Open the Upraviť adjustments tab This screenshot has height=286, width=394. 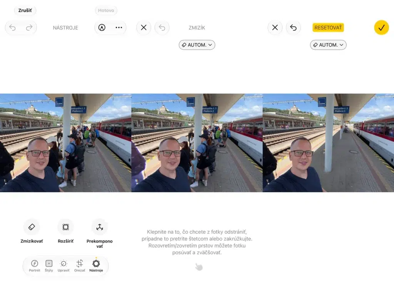(x=63, y=266)
